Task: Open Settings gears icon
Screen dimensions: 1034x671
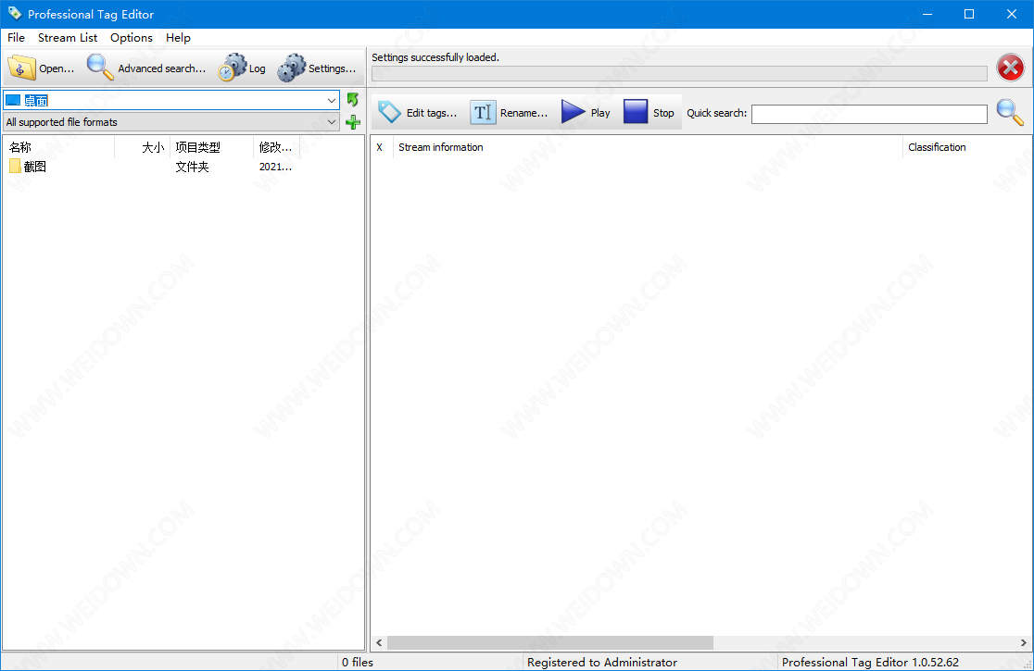Action: [x=292, y=68]
